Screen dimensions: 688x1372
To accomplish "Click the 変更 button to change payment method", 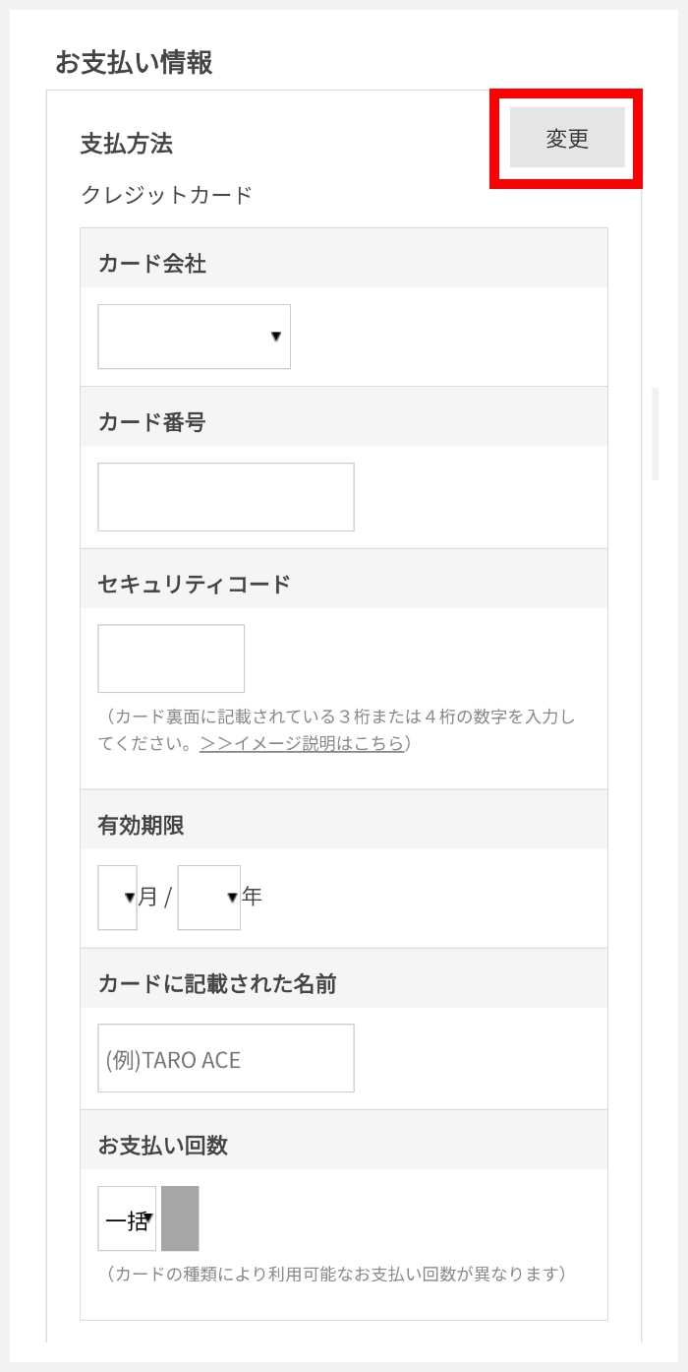I will [568, 139].
